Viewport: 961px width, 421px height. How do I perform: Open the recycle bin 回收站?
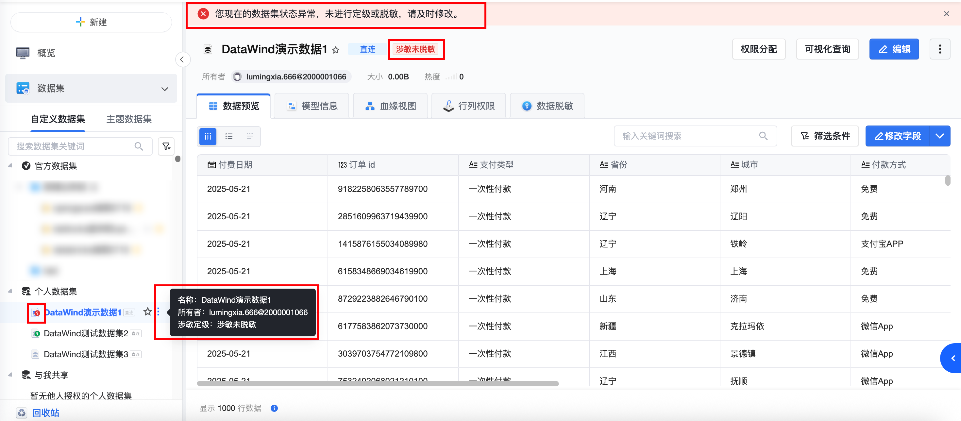click(x=45, y=413)
